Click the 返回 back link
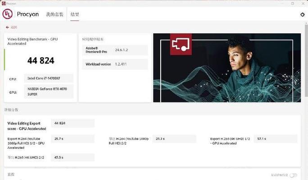The image size is (308, 180). click(x=14, y=27)
